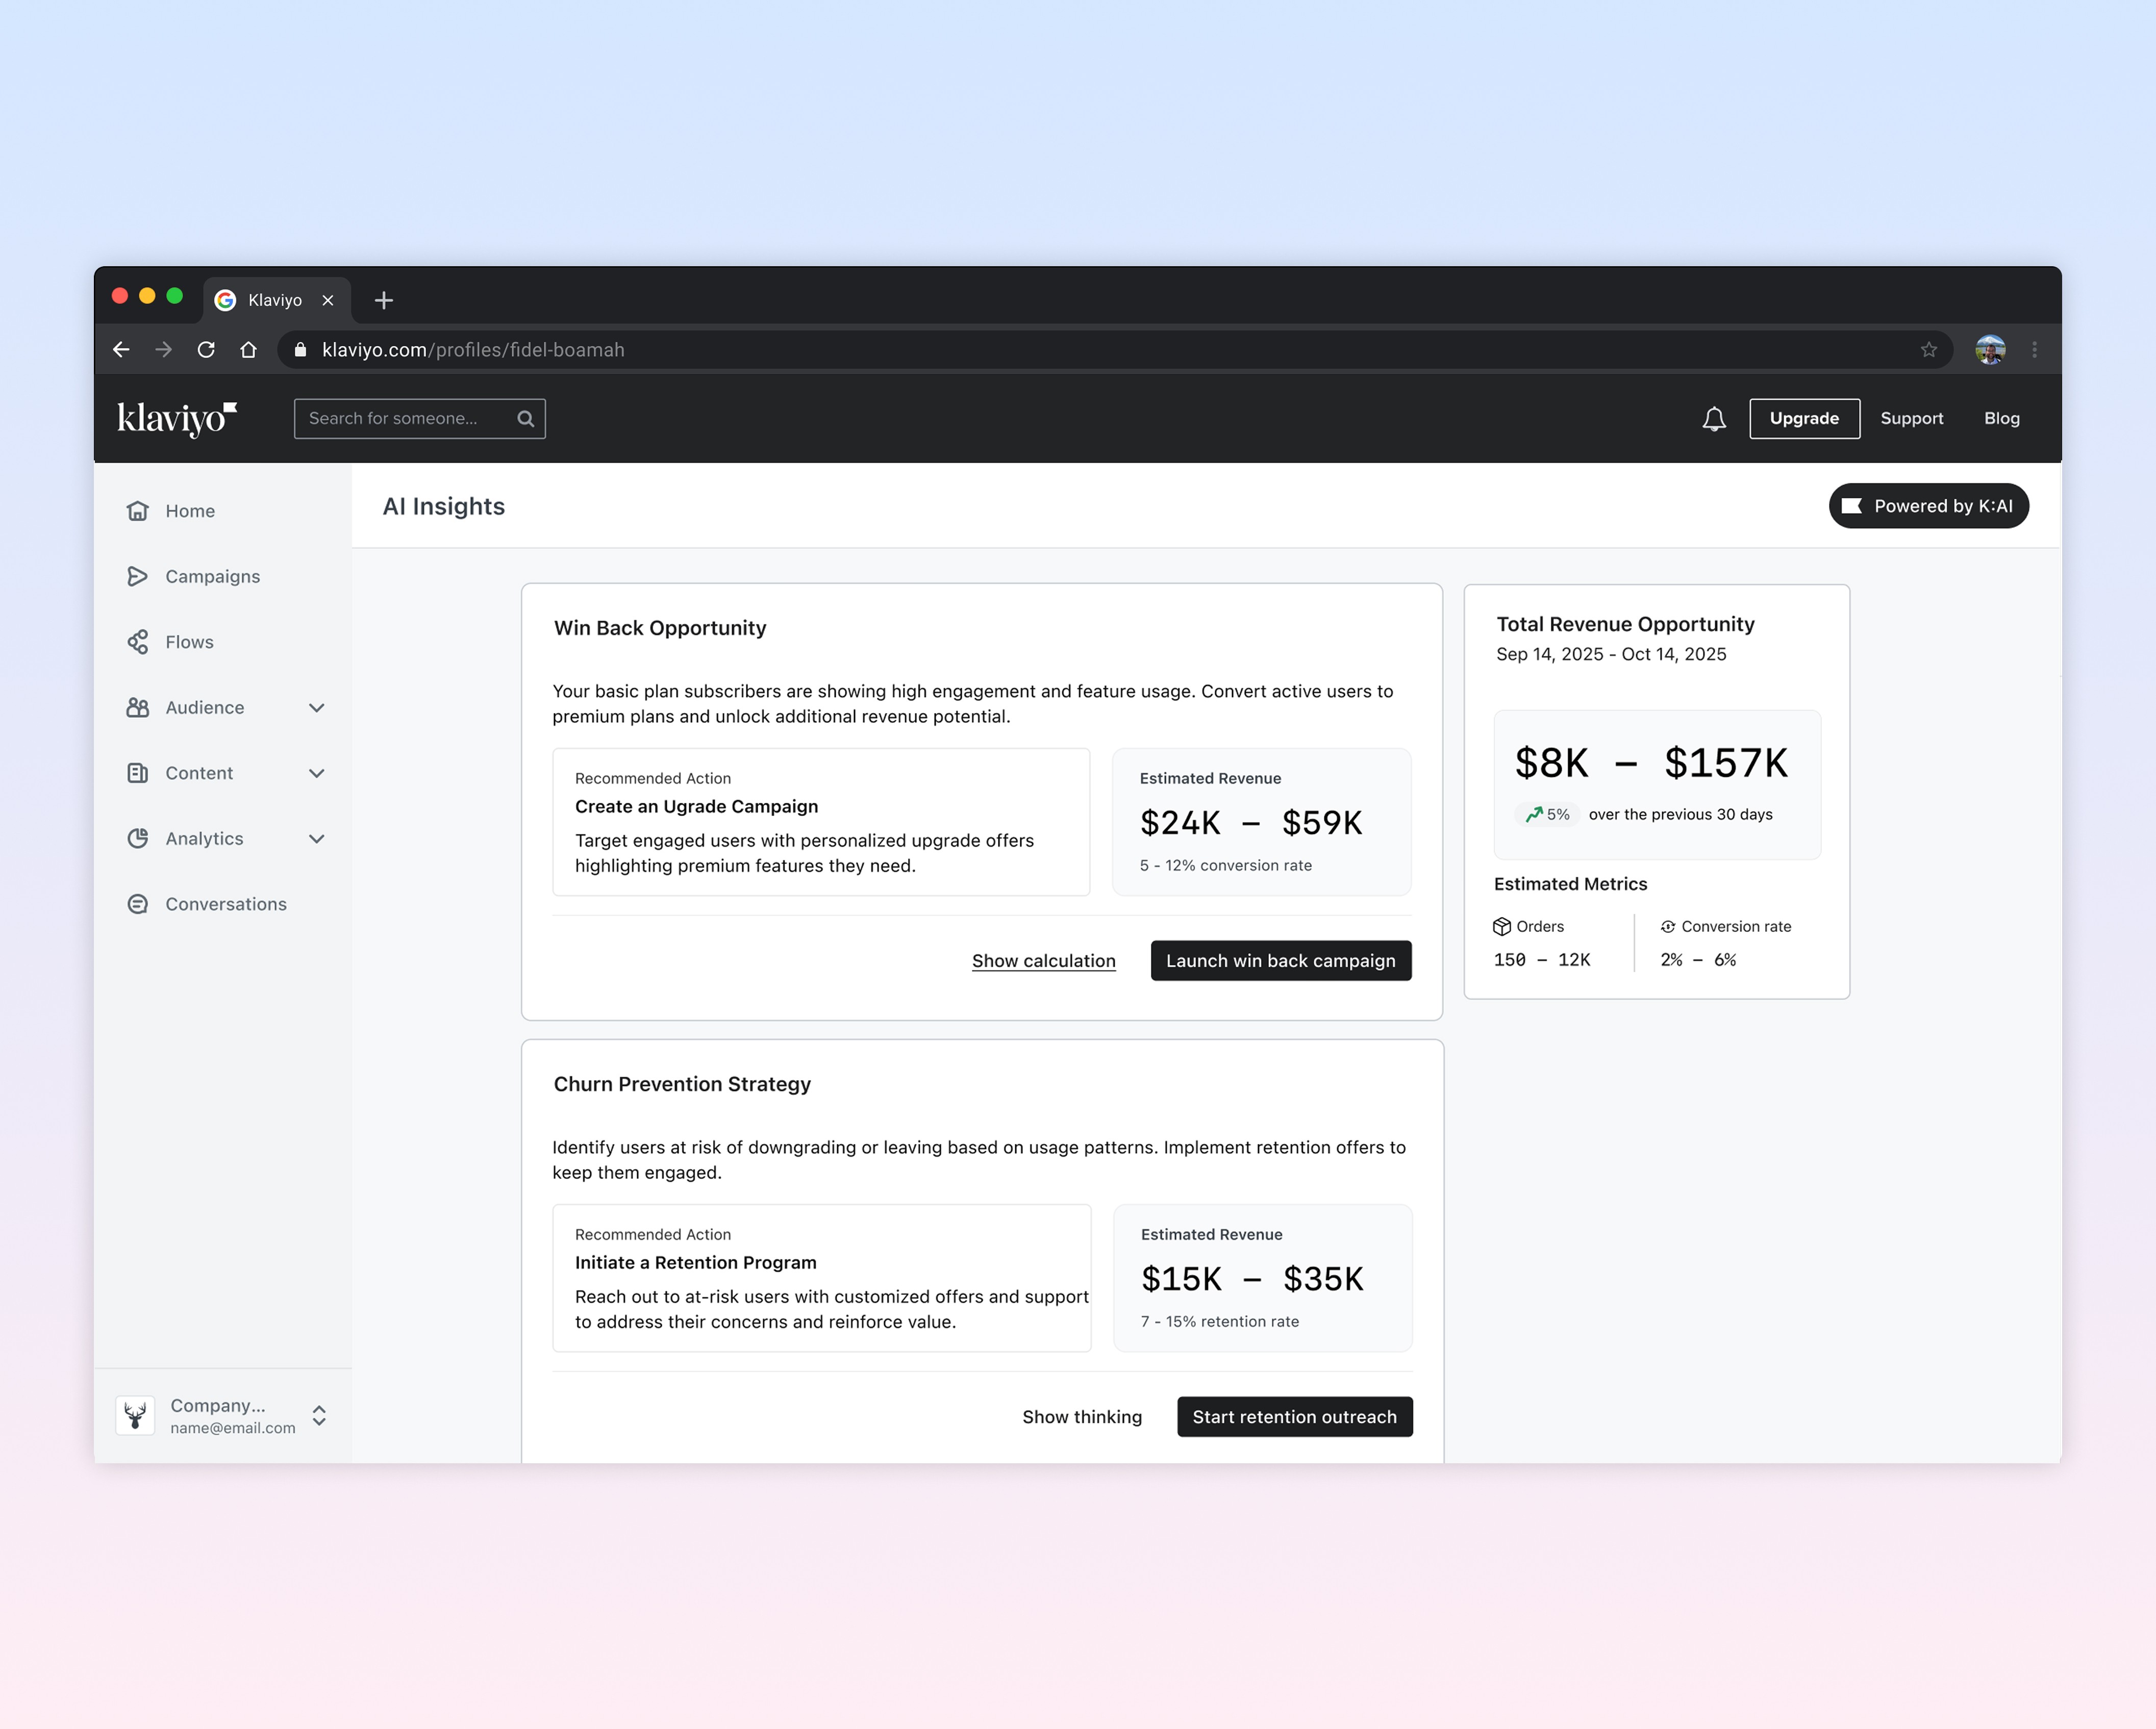2156x1729 pixels.
Task: Open the company account switcher
Action: [319, 1416]
